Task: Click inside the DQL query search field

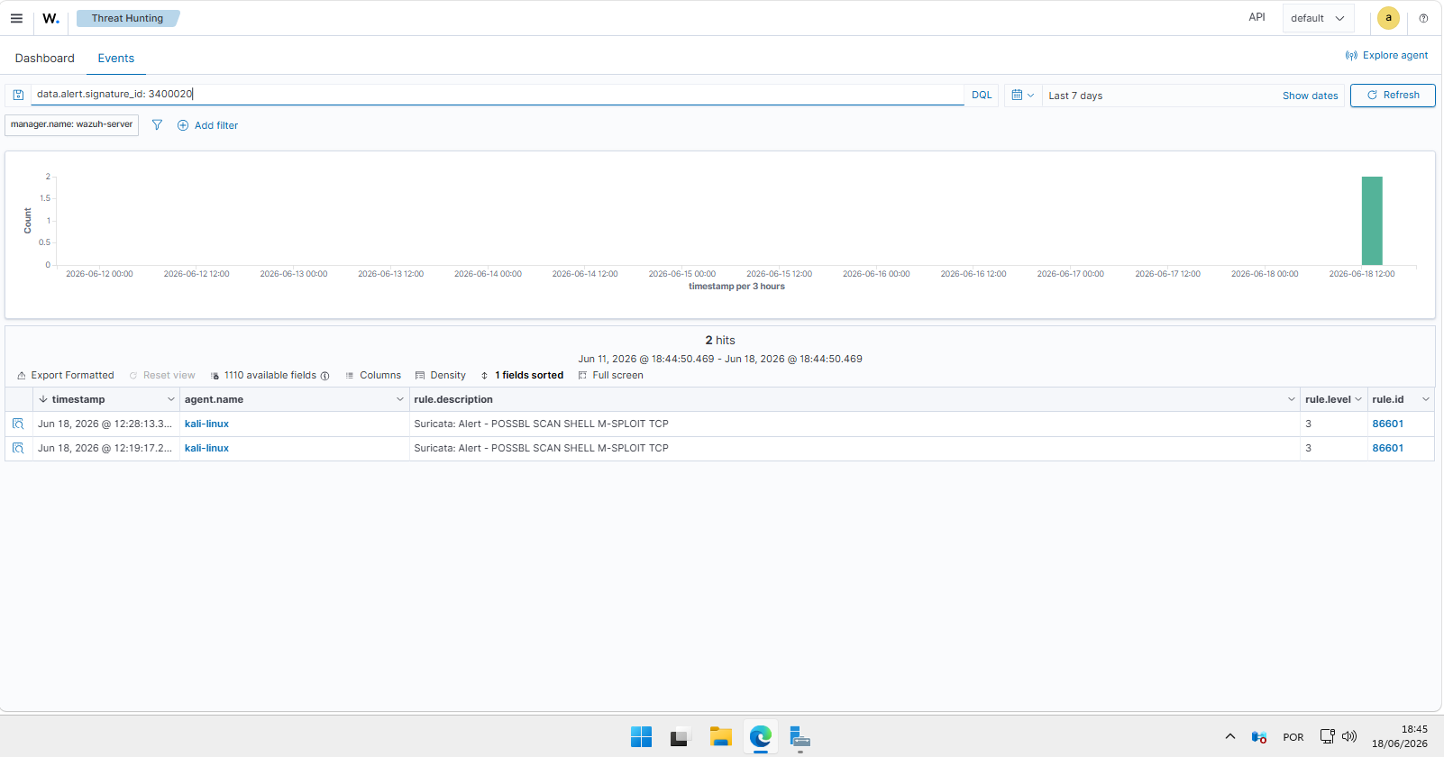Action: pyautogui.click(x=498, y=94)
